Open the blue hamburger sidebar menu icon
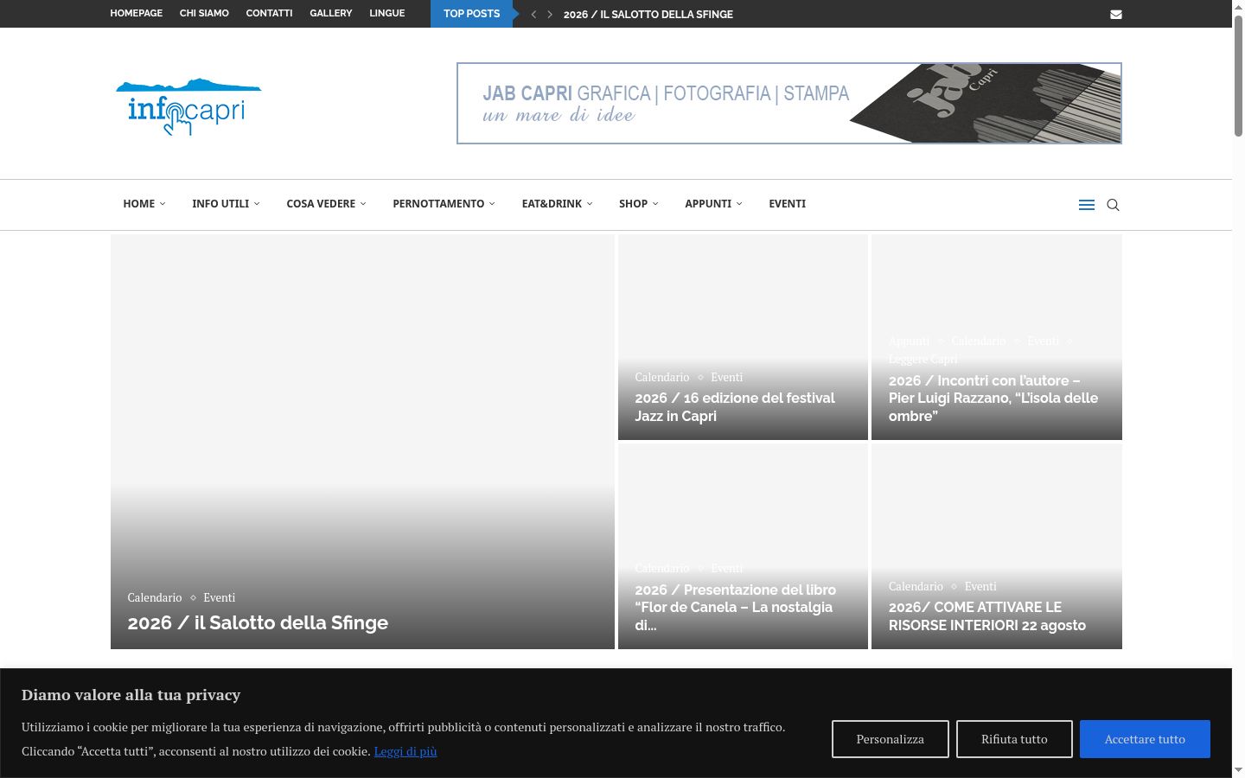Image resolution: width=1245 pixels, height=778 pixels. (x=1087, y=205)
